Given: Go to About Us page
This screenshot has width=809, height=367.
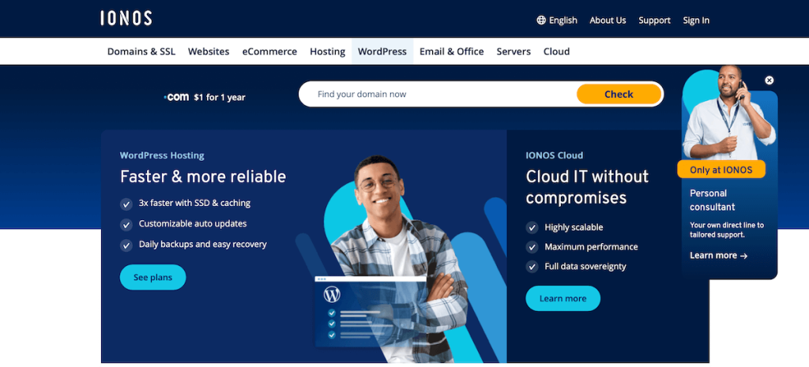Looking at the screenshot, I should click(608, 20).
